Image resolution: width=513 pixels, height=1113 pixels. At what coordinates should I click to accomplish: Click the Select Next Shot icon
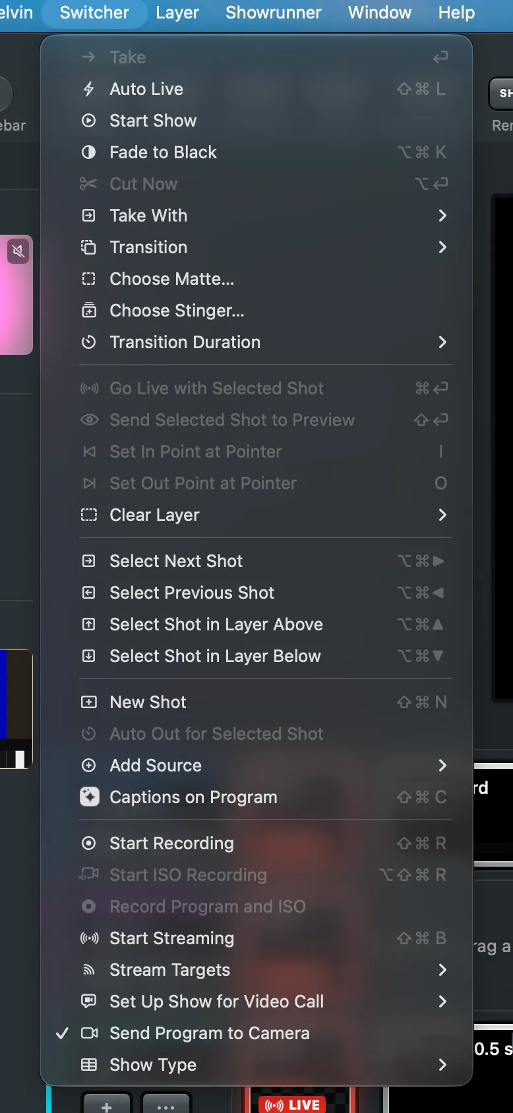click(88, 561)
